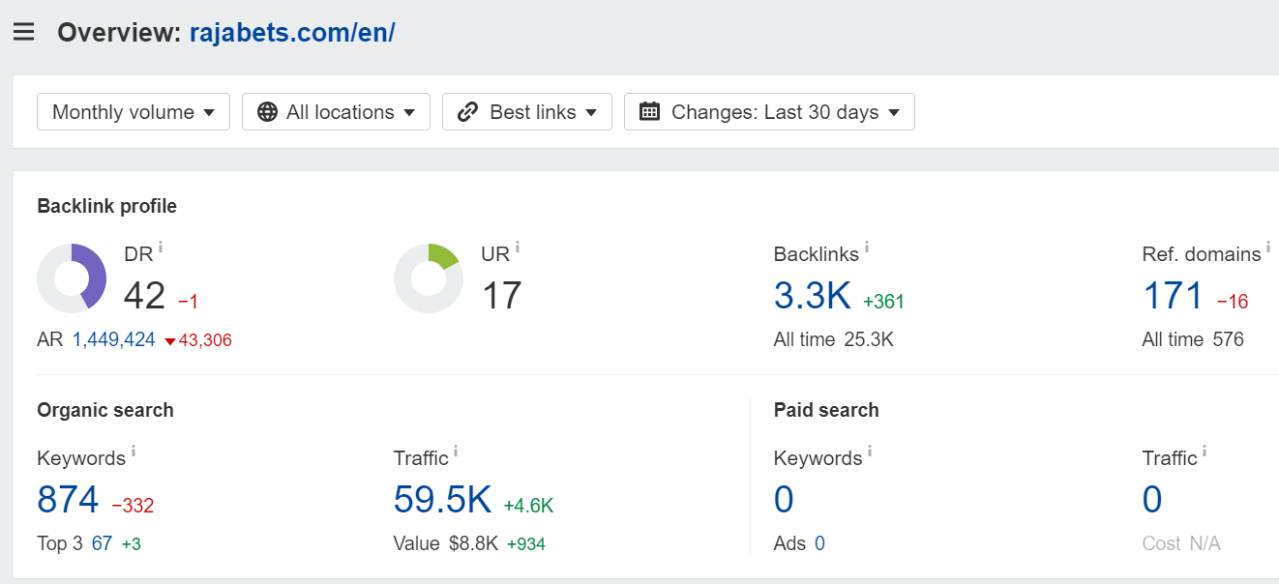Click the Ref. domains info icon
This screenshot has height=584, width=1279.
point(1269,248)
